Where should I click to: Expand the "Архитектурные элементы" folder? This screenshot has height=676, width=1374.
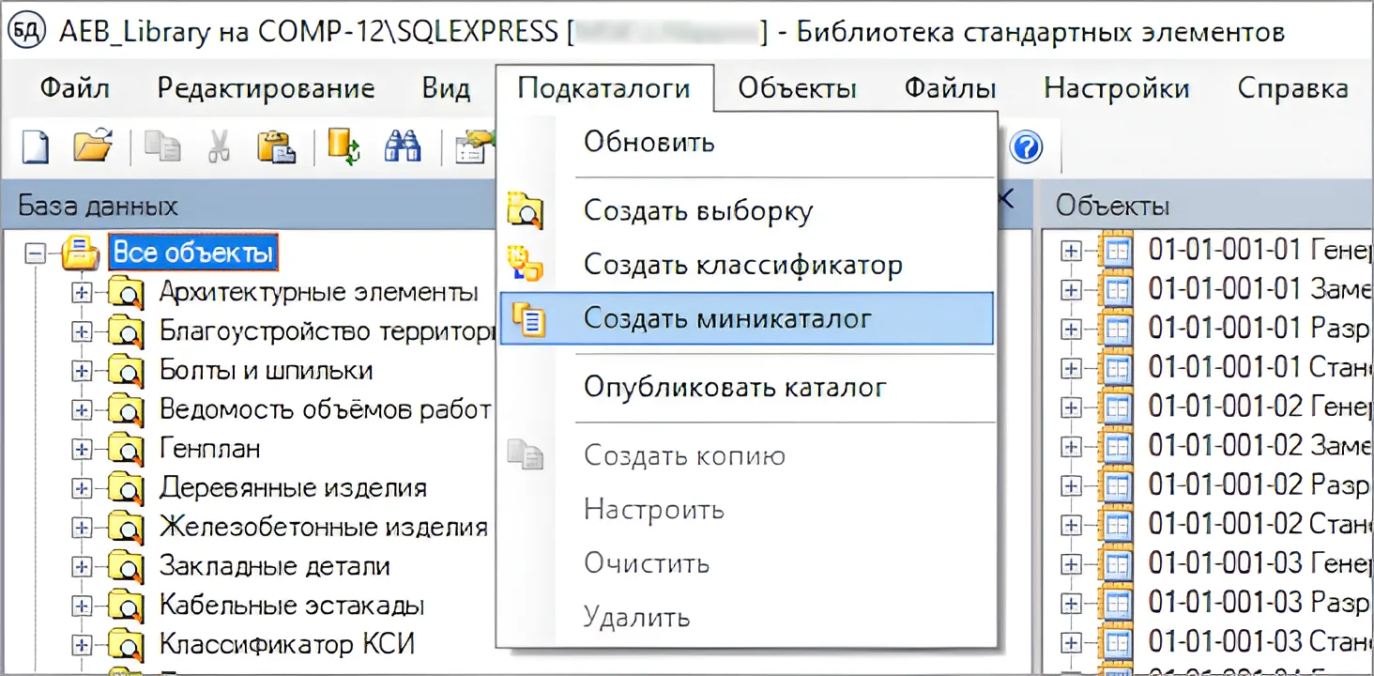(x=83, y=293)
